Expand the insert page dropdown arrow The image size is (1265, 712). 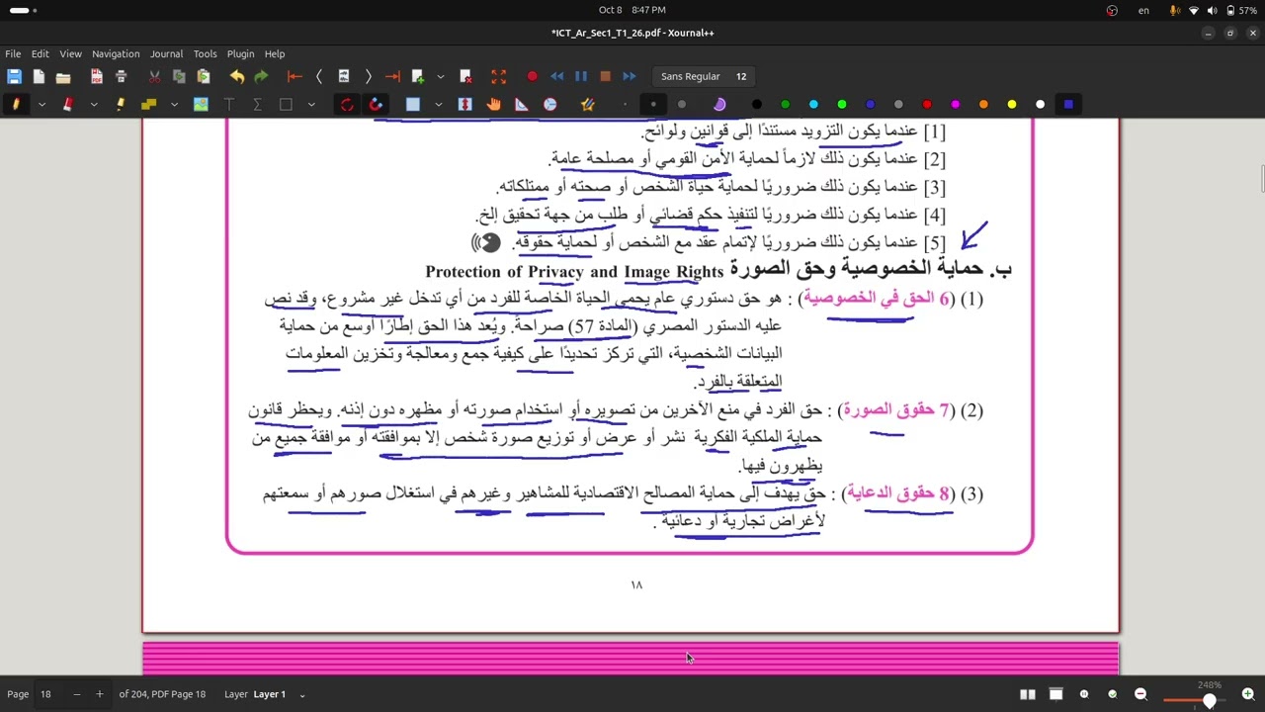coord(441,76)
